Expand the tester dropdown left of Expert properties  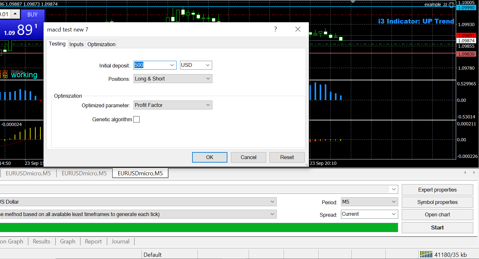coord(394,189)
